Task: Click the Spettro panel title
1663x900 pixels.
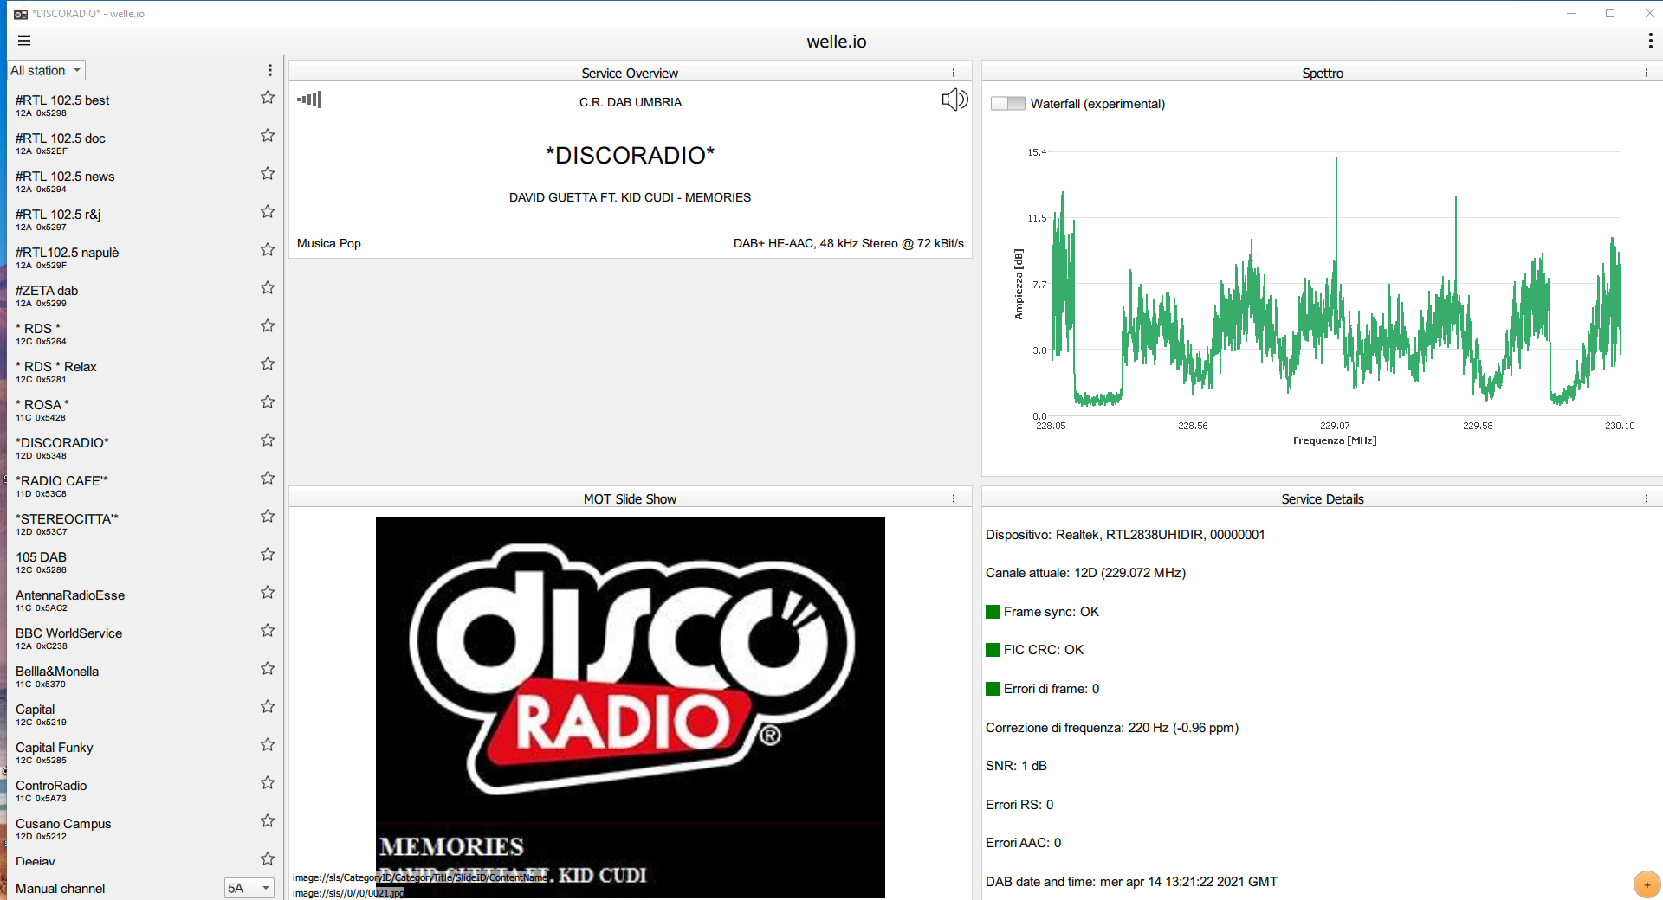Action: tap(1323, 73)
